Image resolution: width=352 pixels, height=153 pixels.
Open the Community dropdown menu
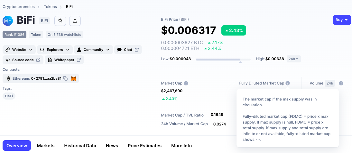coord(93,50)
